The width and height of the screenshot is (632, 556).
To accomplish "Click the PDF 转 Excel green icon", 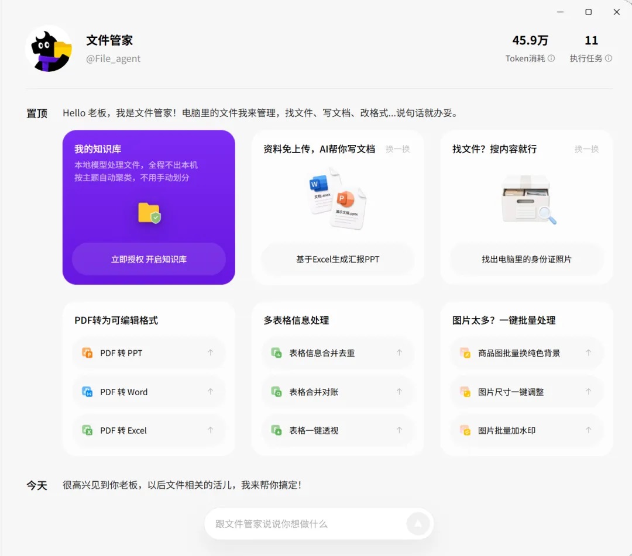I will (x=87, y=430).
